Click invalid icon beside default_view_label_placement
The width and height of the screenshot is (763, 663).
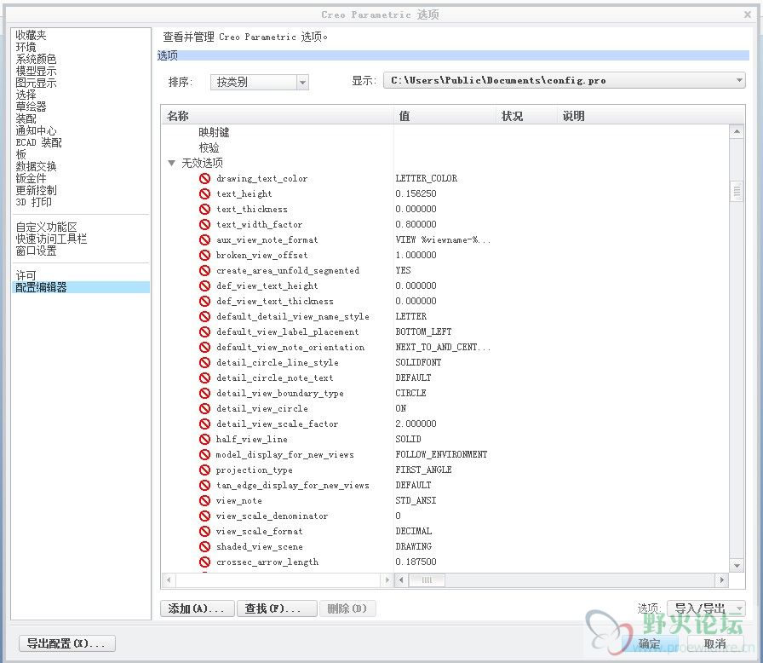(204, 331)
